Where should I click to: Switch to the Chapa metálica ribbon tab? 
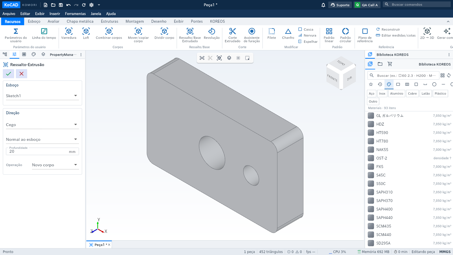point(80,21)
